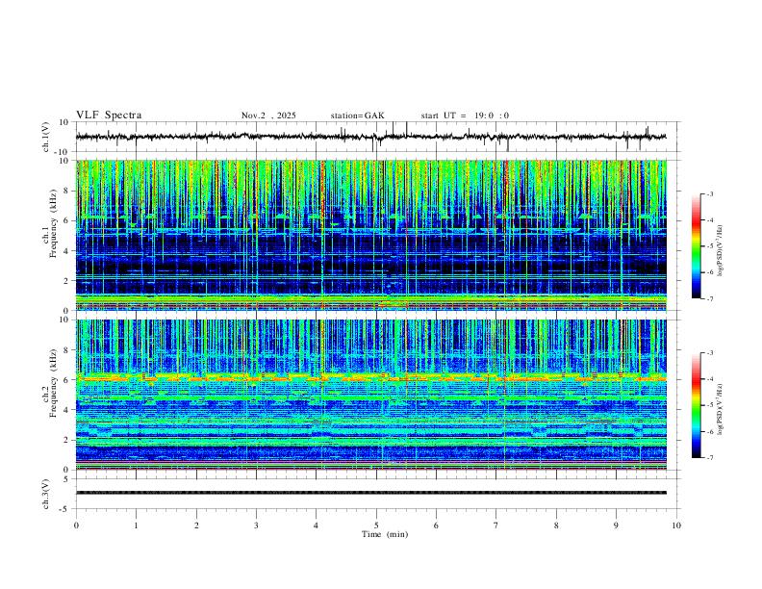
Task: Click the ch.2 PSD color scale bar
Action: [697, 405]
